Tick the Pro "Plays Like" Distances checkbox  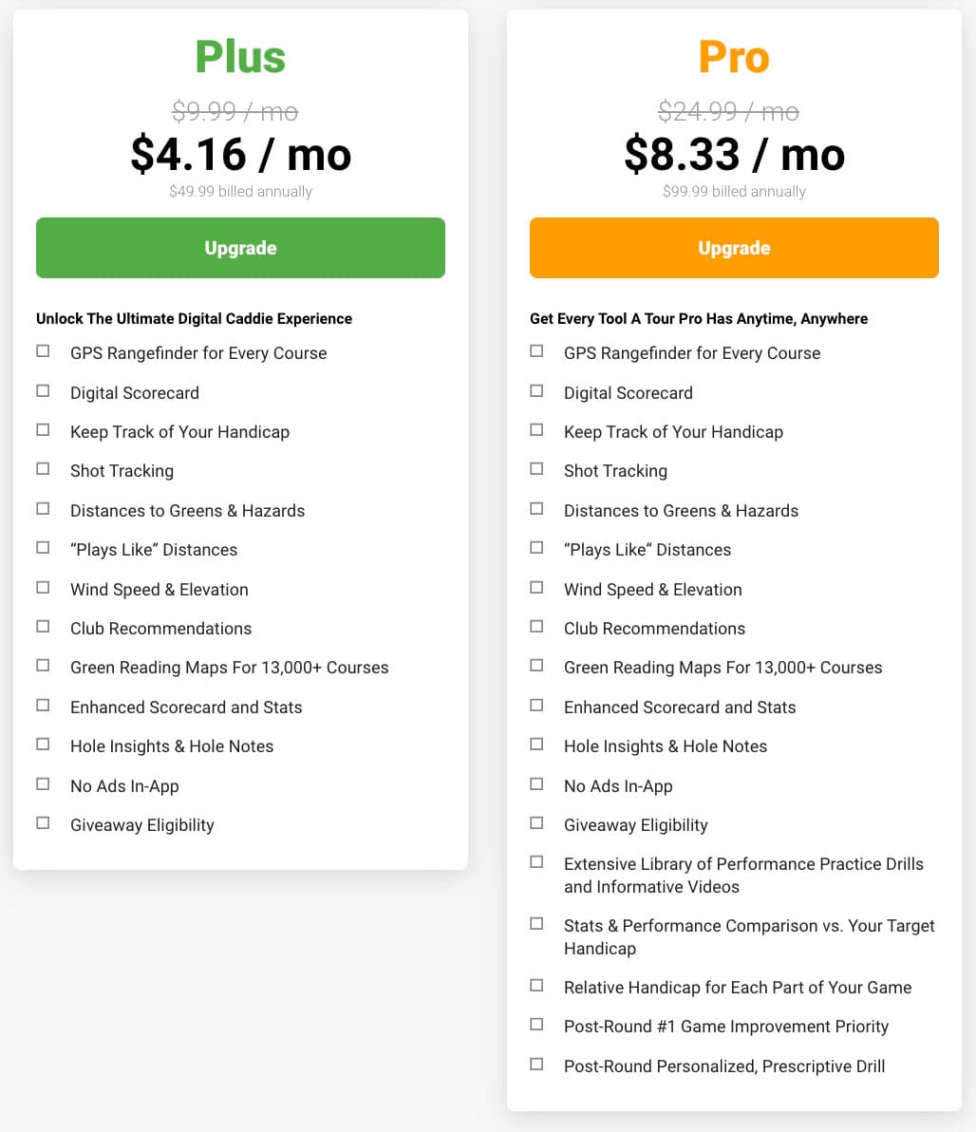point(536,548)
